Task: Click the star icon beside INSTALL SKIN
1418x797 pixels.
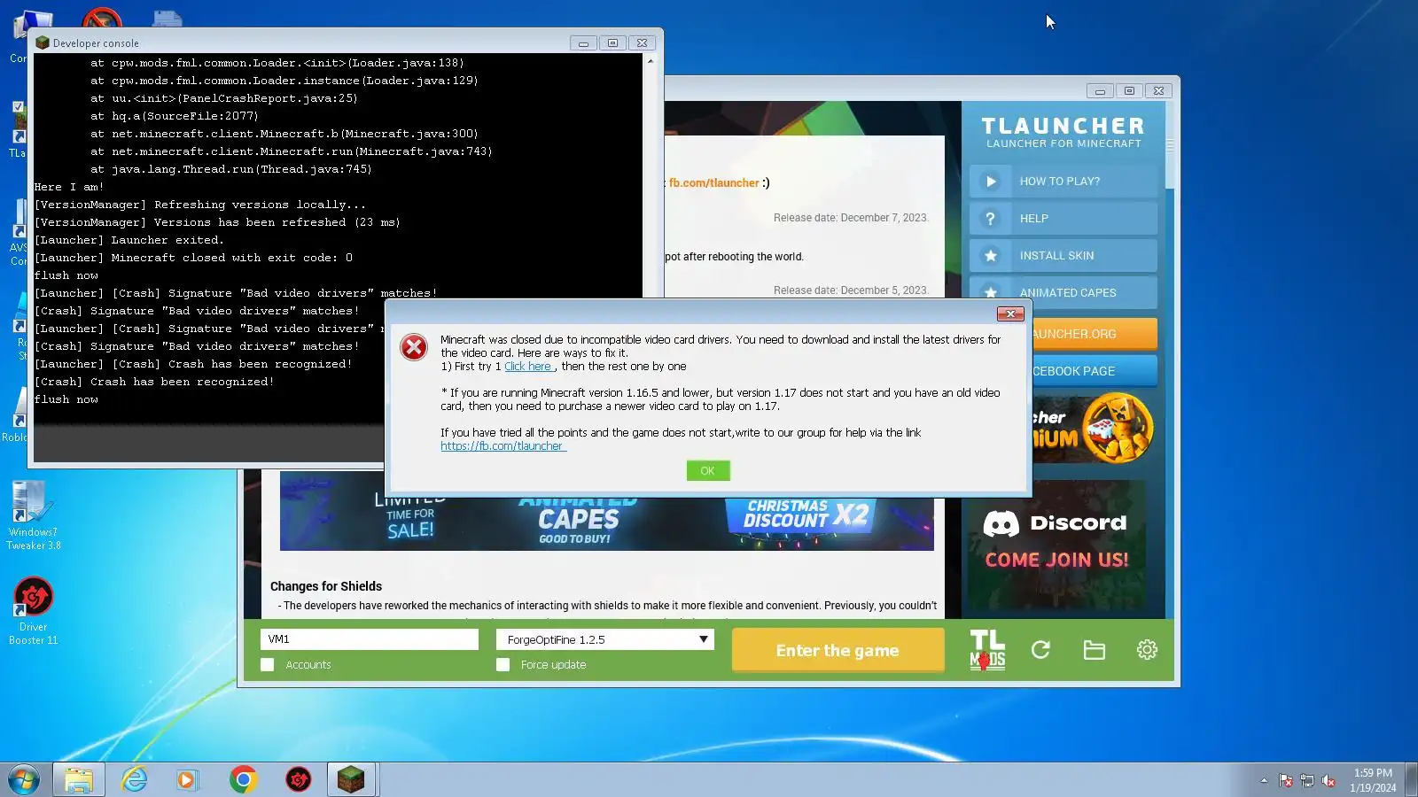Action: pyautogui.click(x=991, y=256)
